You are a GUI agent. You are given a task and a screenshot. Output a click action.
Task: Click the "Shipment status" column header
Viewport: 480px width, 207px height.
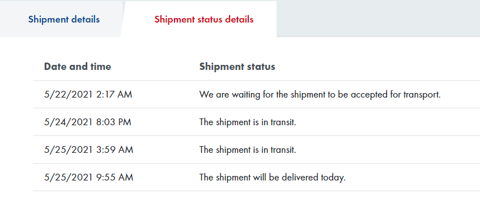(x=237, y=67)
